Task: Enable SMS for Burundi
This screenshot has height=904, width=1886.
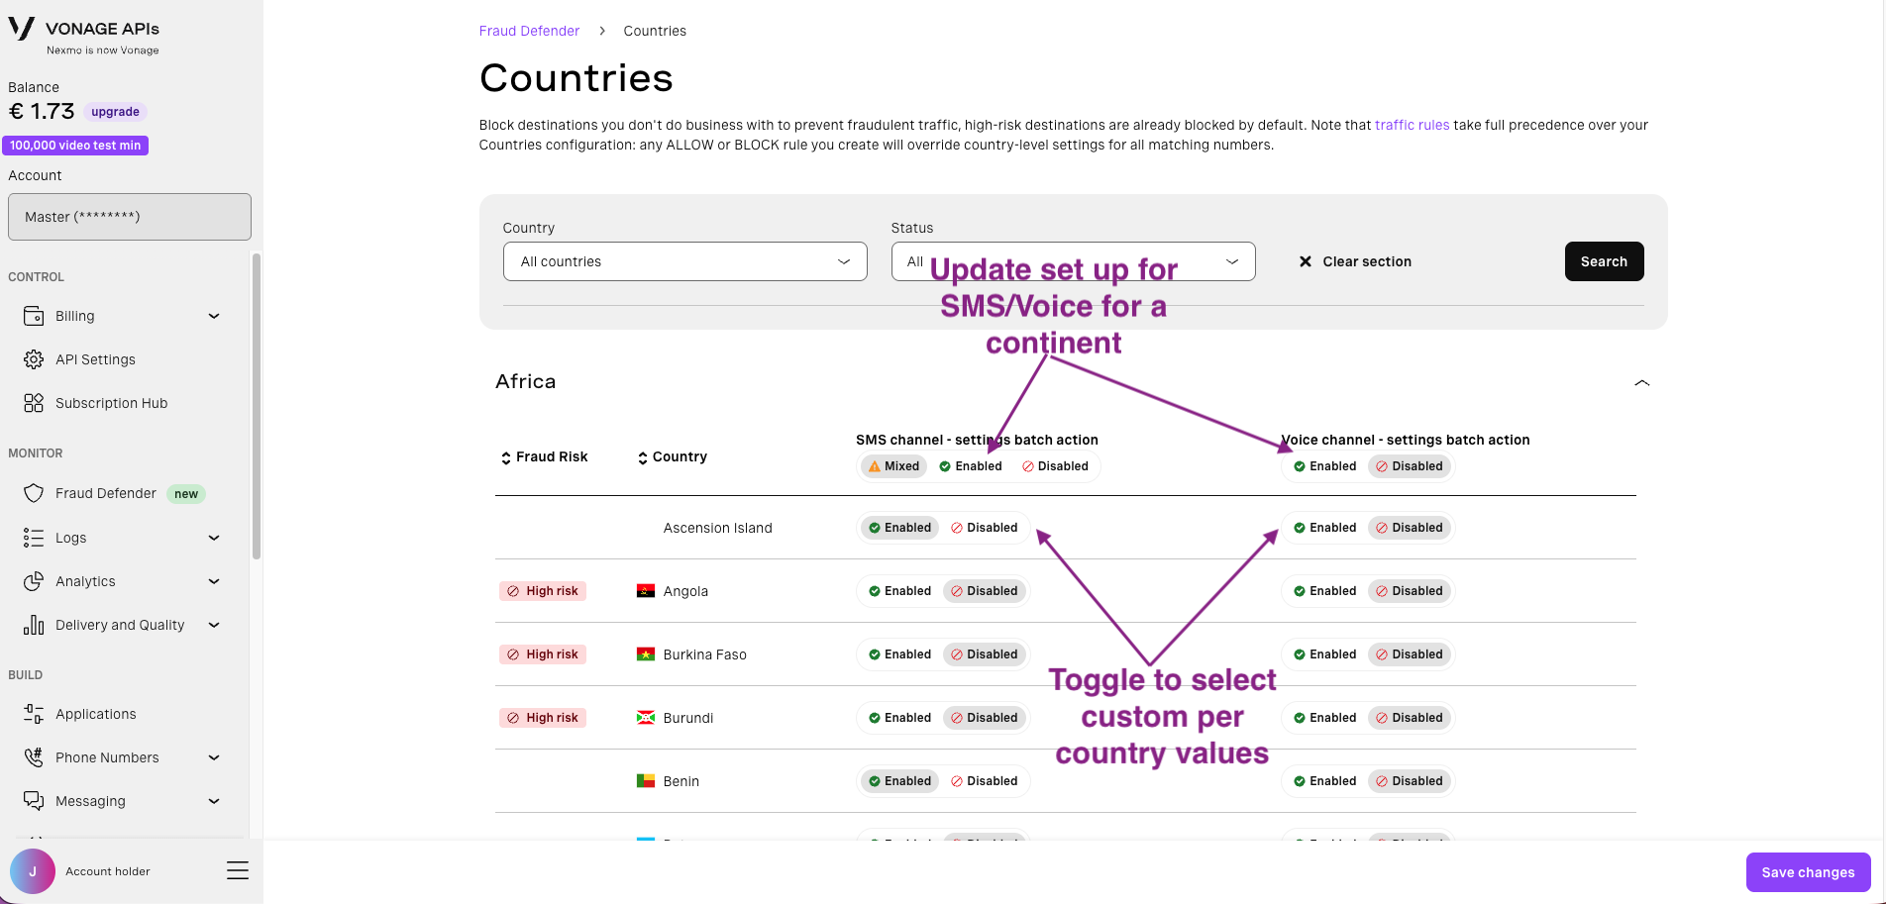Action: click(x=899, y=718)
